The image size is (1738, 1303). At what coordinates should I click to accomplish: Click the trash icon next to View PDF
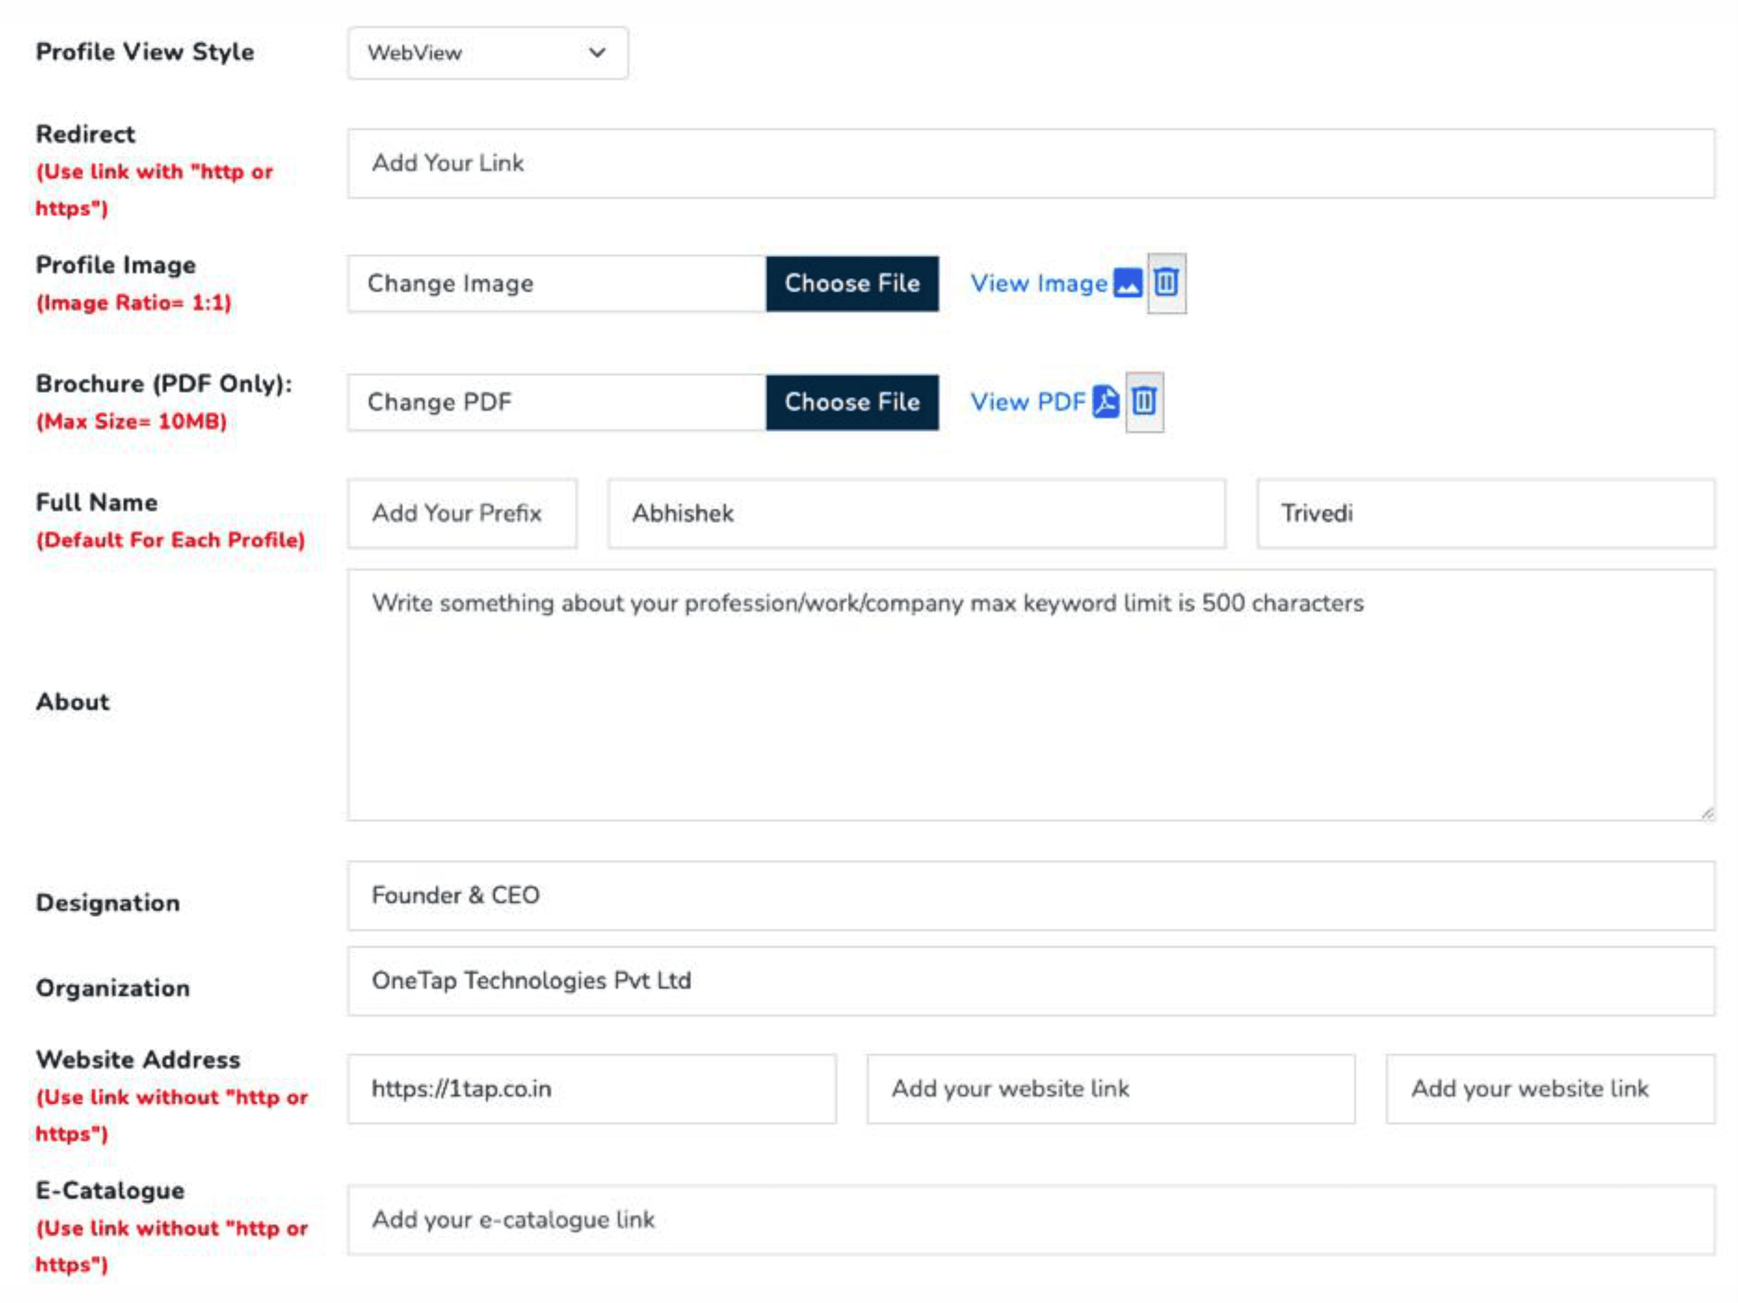pyautogui.click(x=1144, y=401)
